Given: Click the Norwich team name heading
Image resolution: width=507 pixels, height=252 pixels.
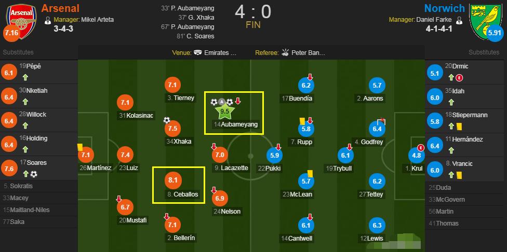Looking at the screenshot, I should (445, 8).
